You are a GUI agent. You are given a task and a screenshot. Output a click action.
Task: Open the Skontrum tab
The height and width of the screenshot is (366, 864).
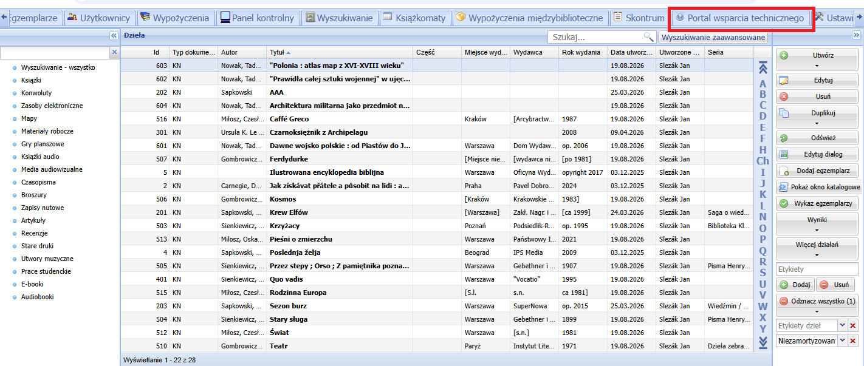click(638, 18)
